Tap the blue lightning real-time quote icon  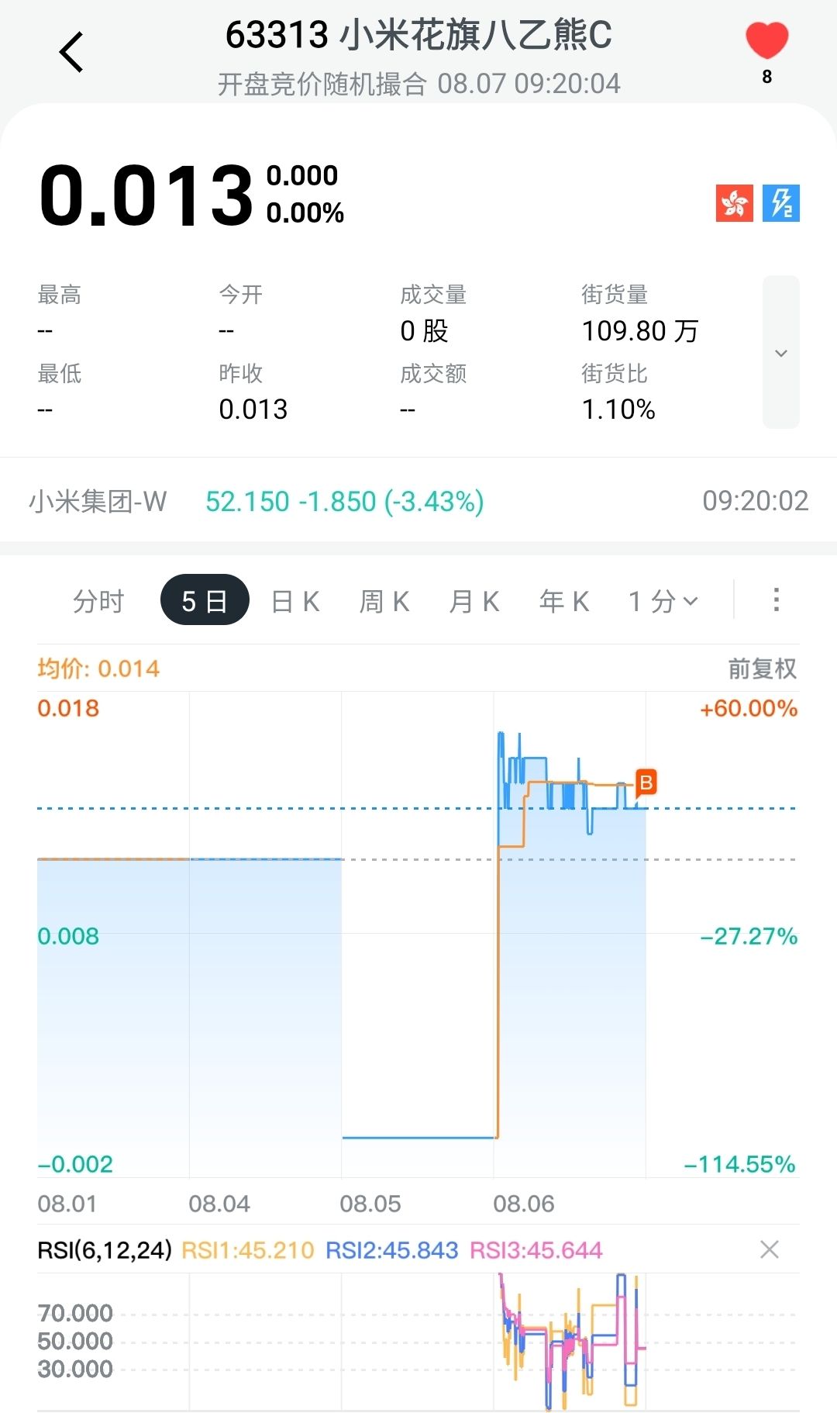point(780,203)
